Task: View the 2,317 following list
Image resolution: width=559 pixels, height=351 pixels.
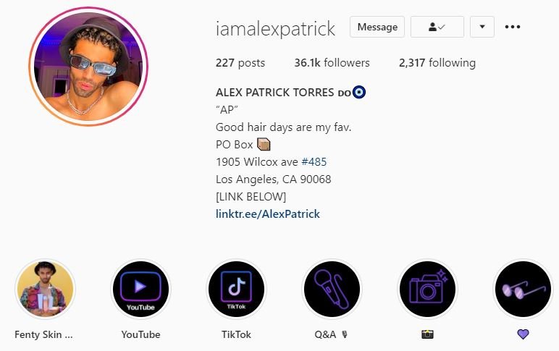Action: [x=437, y=63]
